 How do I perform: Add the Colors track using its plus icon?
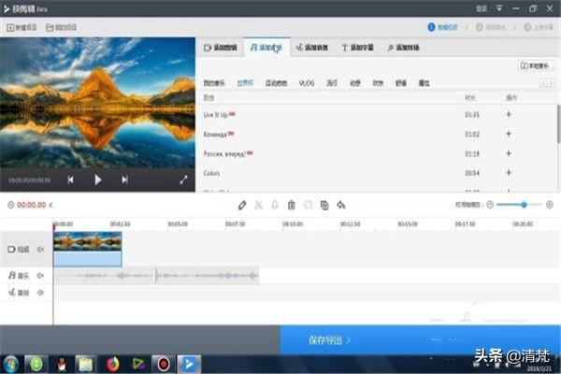(509, 173)
